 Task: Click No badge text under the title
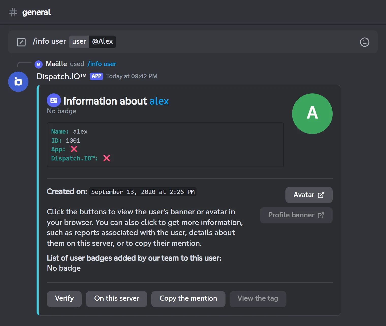click(x=61, y=111)
